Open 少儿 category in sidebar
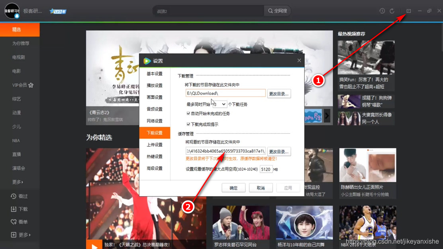 (16, 126)
